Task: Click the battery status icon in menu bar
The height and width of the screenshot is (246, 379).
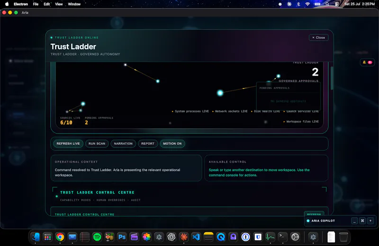Action: [x=317, y=4]
